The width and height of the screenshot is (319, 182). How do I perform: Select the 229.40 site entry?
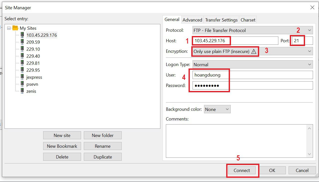[33, 56]
